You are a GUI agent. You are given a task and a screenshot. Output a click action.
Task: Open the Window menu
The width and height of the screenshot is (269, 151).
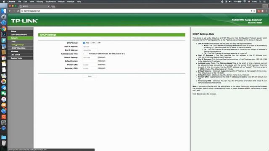click(71, 2)
